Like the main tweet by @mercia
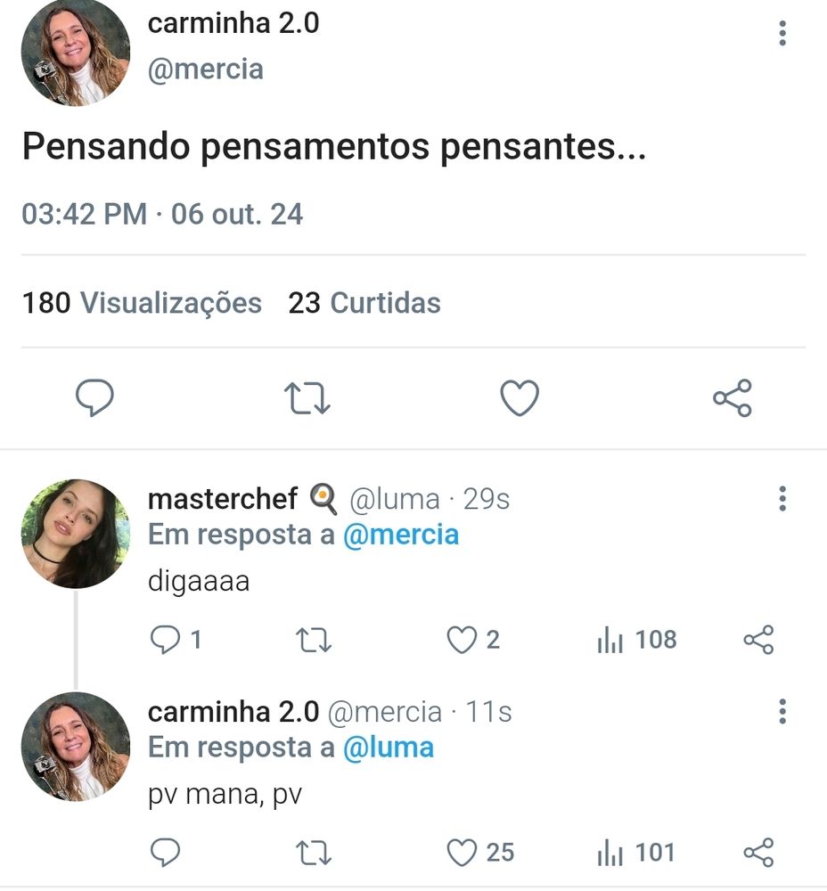 click(x=519, y=398)
